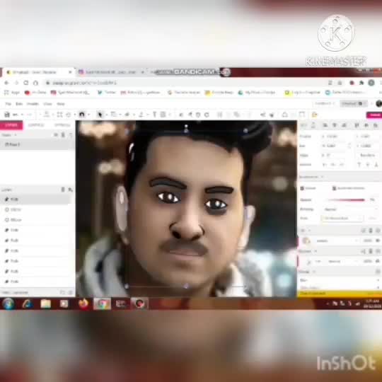Screen dimensions: 382x382
Task: Open the File menu
Action: (x=8, y=104)
